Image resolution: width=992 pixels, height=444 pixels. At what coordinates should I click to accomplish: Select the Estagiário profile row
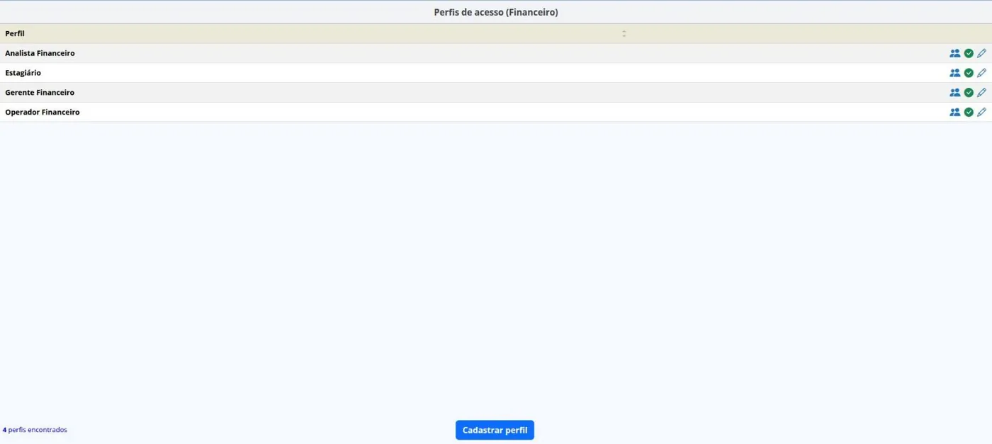click(x=496, y=73)
